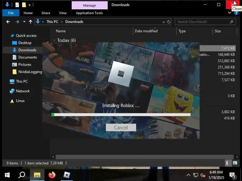The height and width of the screenshot is (181, 242).
Task: Refresh the Downloads folder
Action: click(169, 22)
